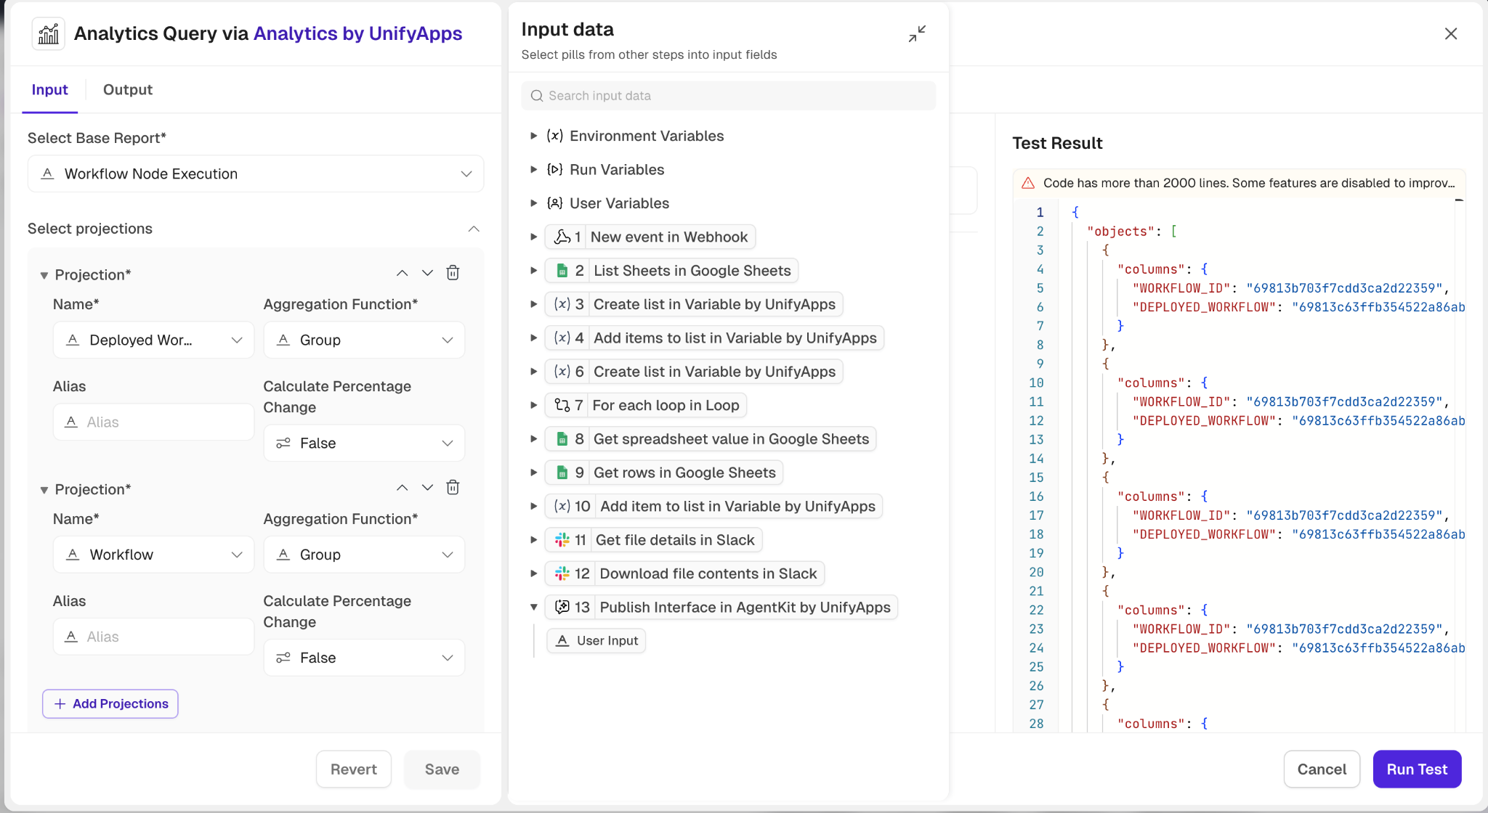Open second Calculate Percentage Change False dropdown
This screenshot has height=813, width=1488.
(364, 658)
